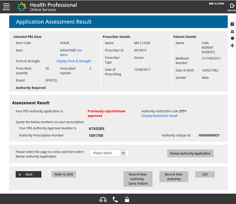Click the Record New Authority button
This screenshot has width=236, height=204.
(174, 177)
